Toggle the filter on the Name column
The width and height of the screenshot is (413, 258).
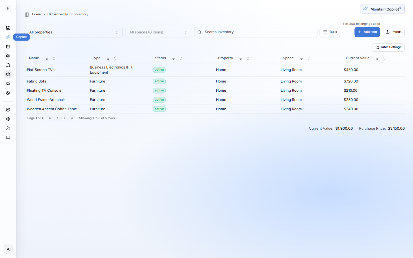pyautogui.click(x=47, y=58)
